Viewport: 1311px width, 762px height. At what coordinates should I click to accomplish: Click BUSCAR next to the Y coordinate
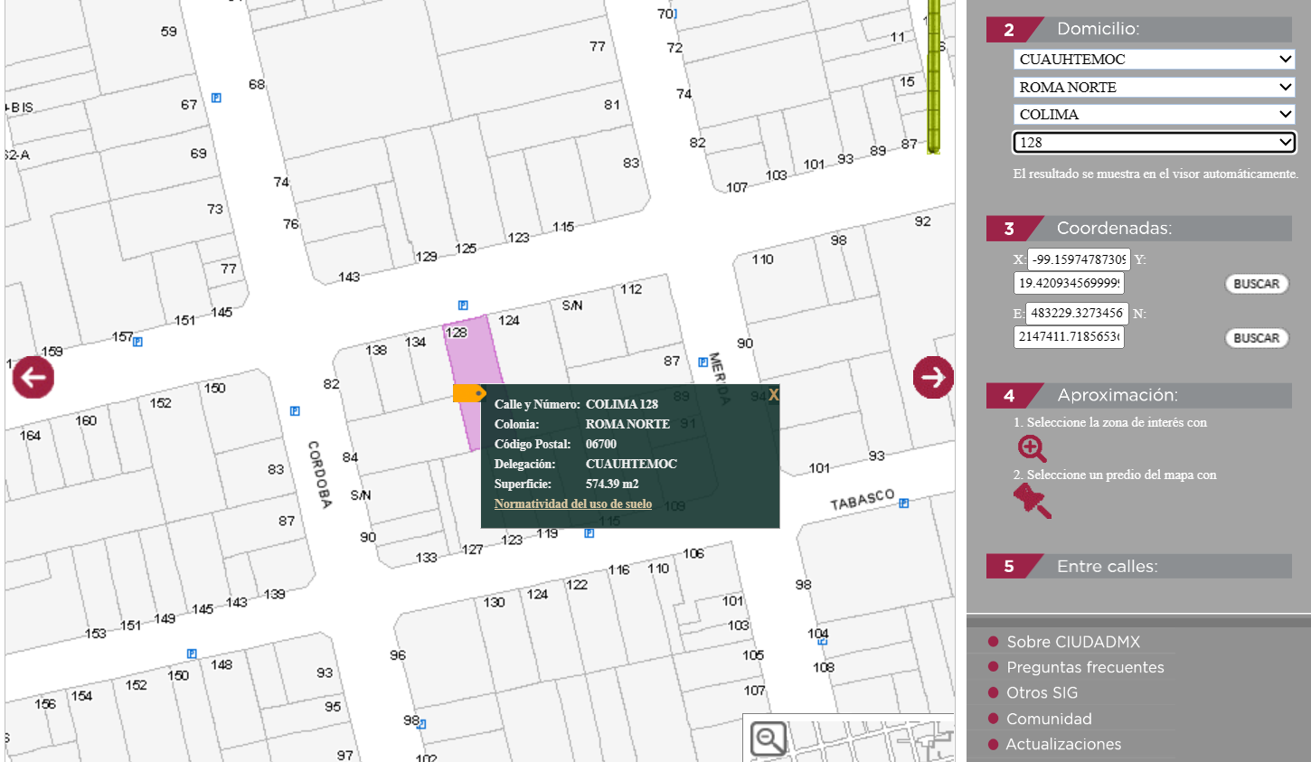(x=1257, y=284)
